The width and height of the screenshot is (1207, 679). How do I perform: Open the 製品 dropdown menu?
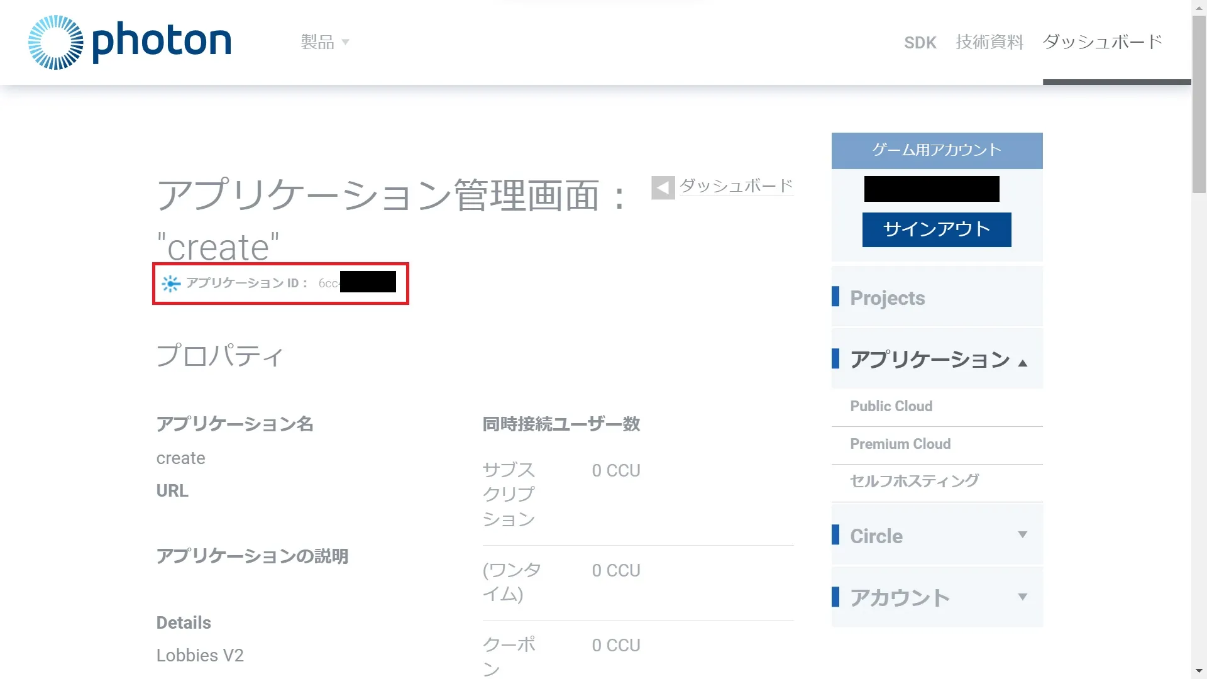(324, 42)
